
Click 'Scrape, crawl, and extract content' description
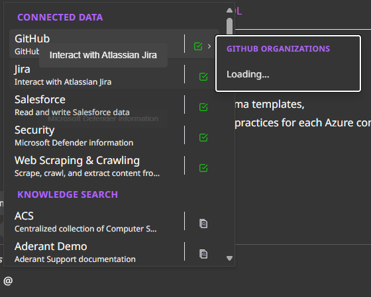[x=87, y=173]
